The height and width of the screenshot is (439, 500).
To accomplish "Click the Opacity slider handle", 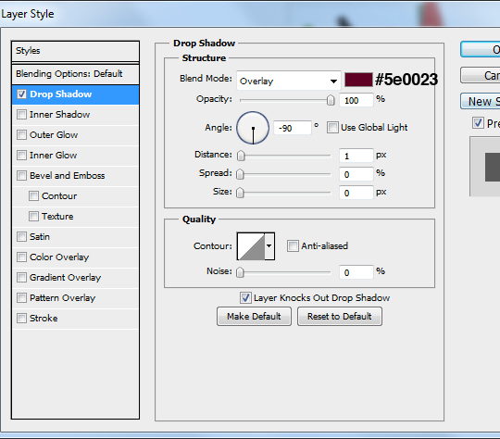I will (x=331, y=100).
